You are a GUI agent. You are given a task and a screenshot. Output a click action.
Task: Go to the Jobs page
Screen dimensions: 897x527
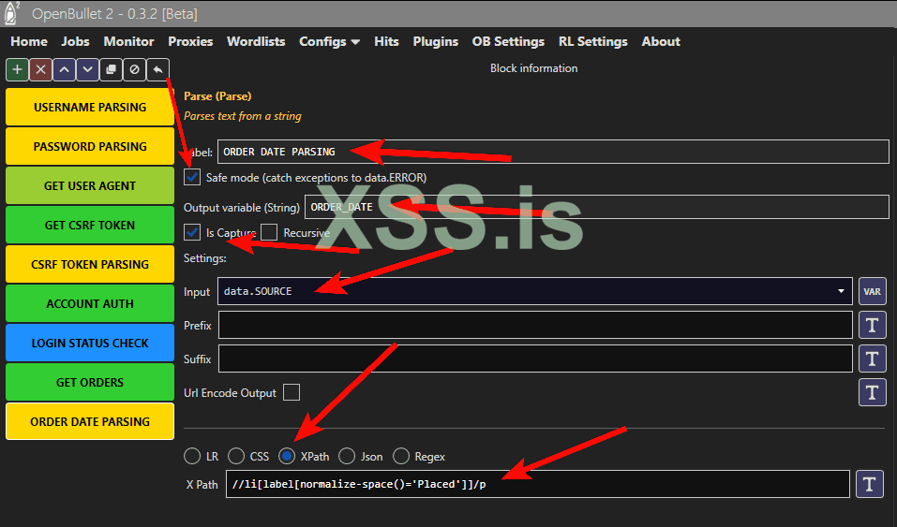click(x=76, y=42)
